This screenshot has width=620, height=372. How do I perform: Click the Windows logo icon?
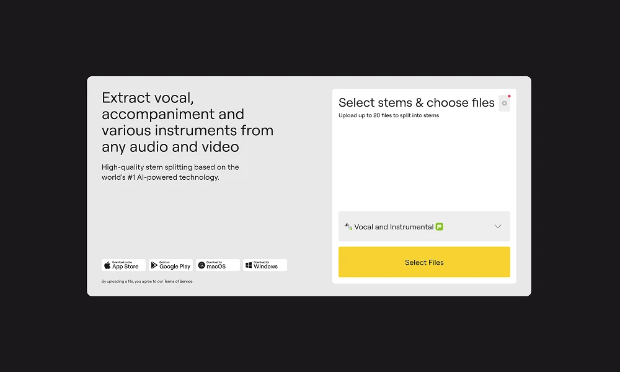pyautogui.click(x=249, y=265)
